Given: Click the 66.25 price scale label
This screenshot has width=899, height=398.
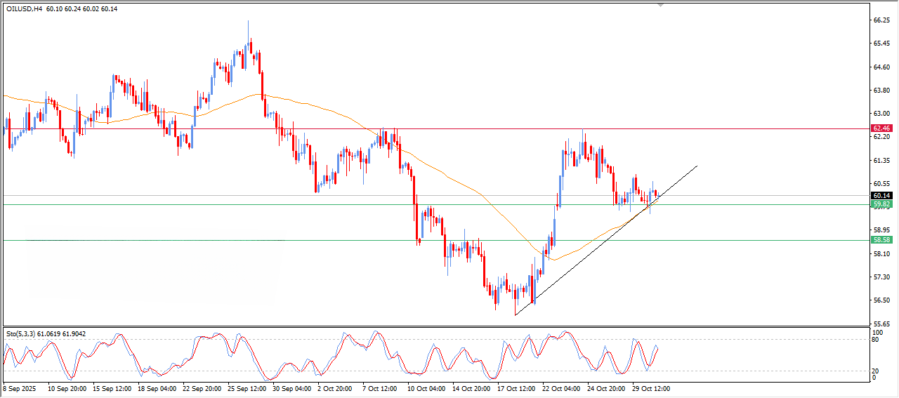Looking at the screenshot, I should [x=881, y=20].
